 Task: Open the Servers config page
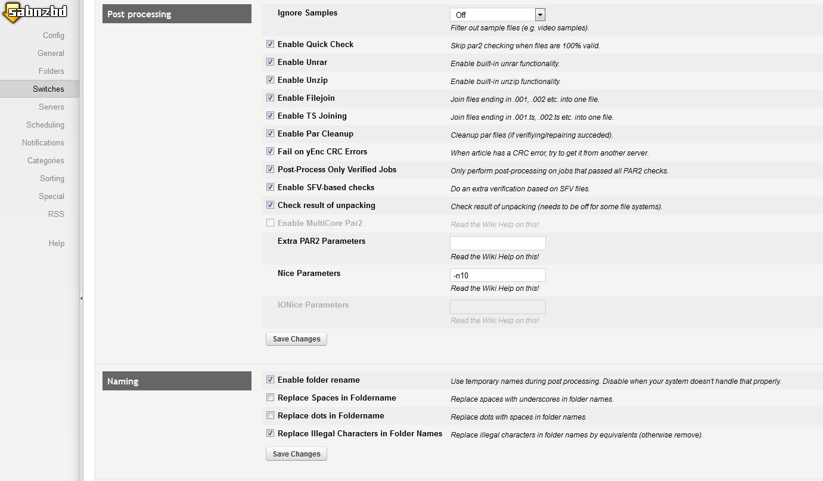(x=51, y=107)
